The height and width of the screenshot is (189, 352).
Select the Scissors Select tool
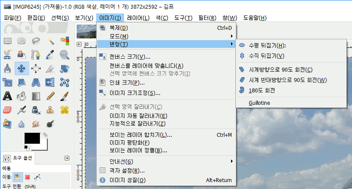click(x=7, y=55)
